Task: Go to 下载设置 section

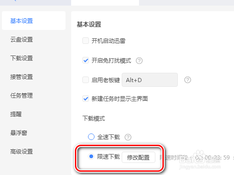Action: tap(22, 58)
